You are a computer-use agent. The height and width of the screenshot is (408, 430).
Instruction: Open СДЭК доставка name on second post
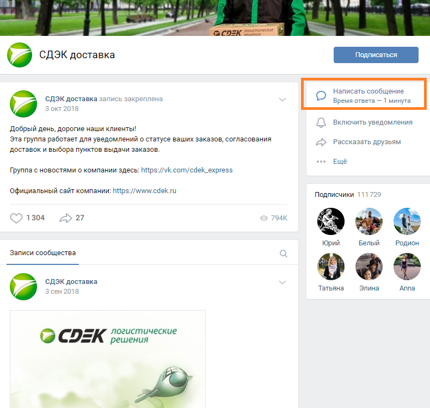pyautogui.click(x=71, y=281)
